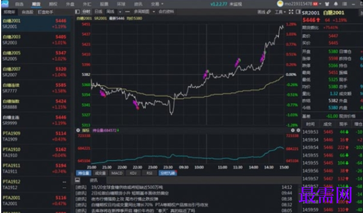Select the 自选股 list tab

(x=27, y=12)
